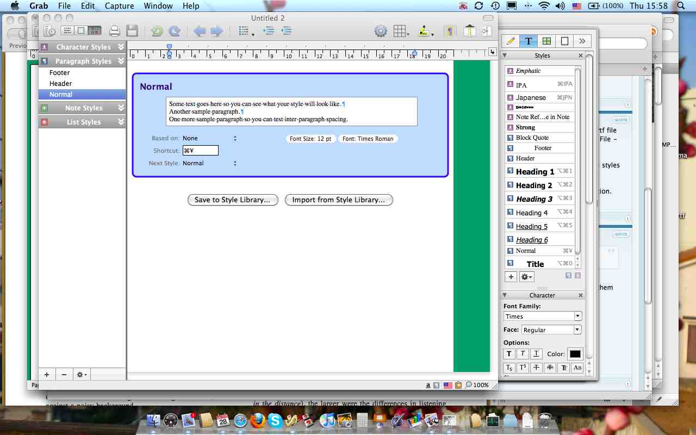
Task: Click the Undo arrow icon
Action: [158, 31]
